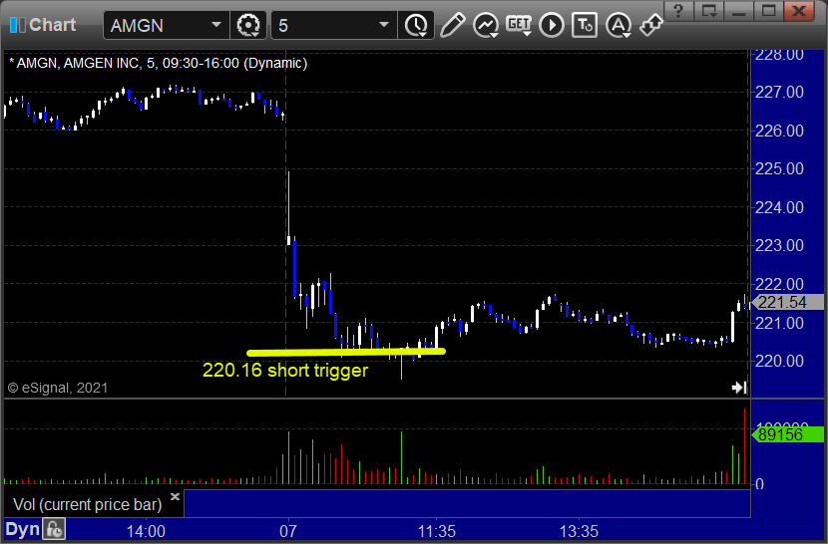Click the question mark help button
The height and width of the screenshot is (544, 828).
678,11
